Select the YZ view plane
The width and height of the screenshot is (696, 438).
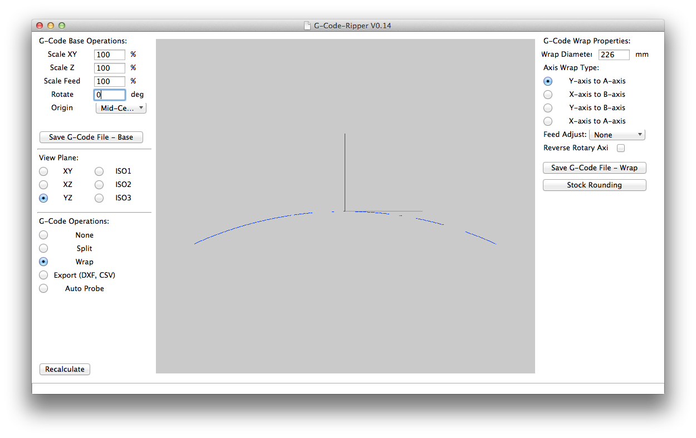[x=43, y=198]
